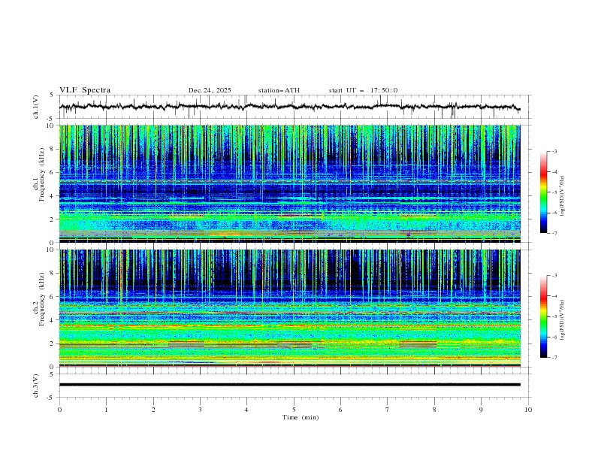The height and width of the screenshot is (460, 595).
Task: Click the time axis tick label "9"
Action: click(x=481, y=410)
